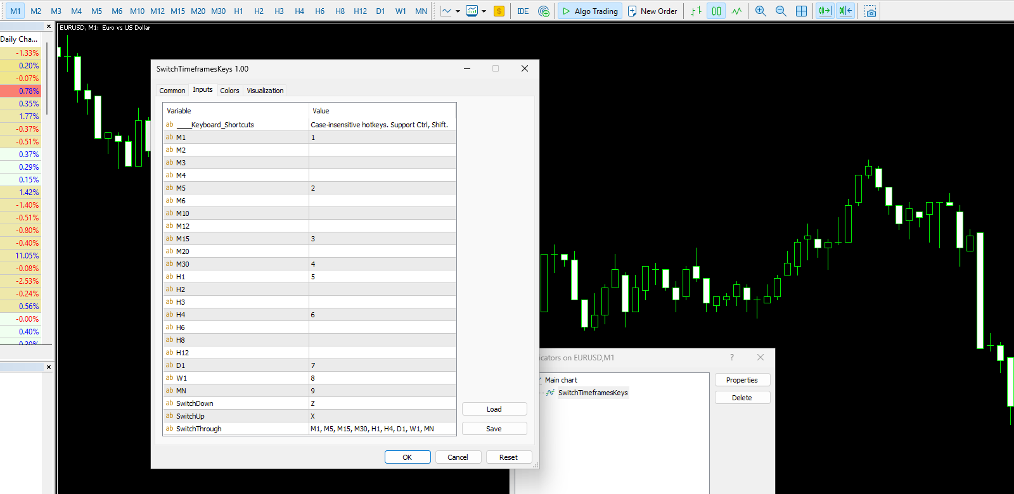1014x494 pixels.
Task: Choose the H1 timeframe toolbar button
Action: point(238,11)
